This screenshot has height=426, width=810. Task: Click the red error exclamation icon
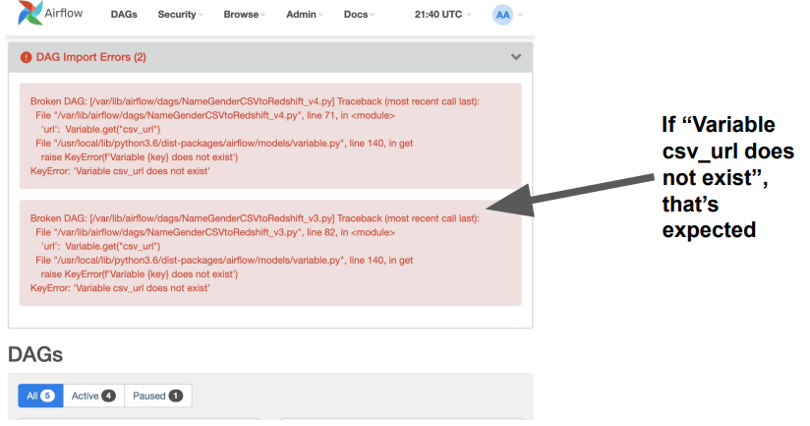point(26,57)
